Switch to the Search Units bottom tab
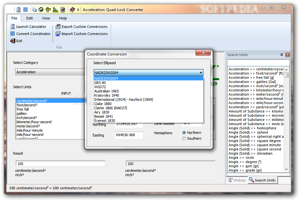 [x=262, y=180]
